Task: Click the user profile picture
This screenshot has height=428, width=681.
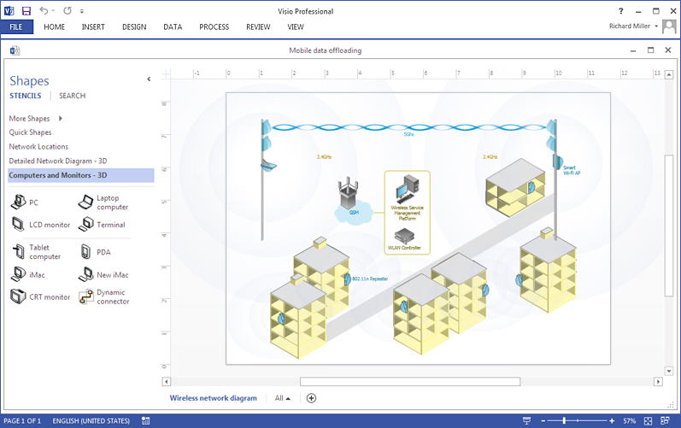Action: click(669, 26)
